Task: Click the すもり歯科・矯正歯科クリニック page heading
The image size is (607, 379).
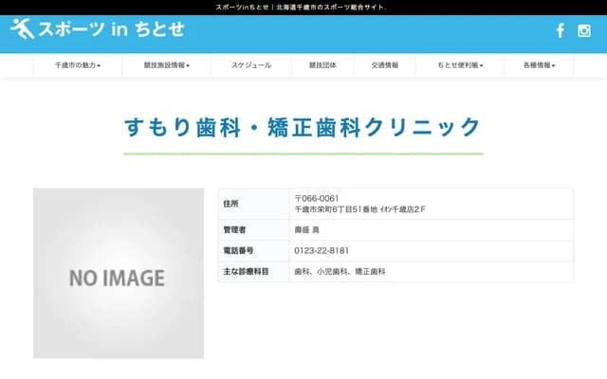Action: 303,127
